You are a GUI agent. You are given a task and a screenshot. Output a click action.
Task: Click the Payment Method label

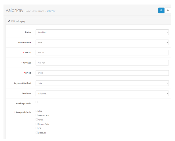tap(23, 83)
